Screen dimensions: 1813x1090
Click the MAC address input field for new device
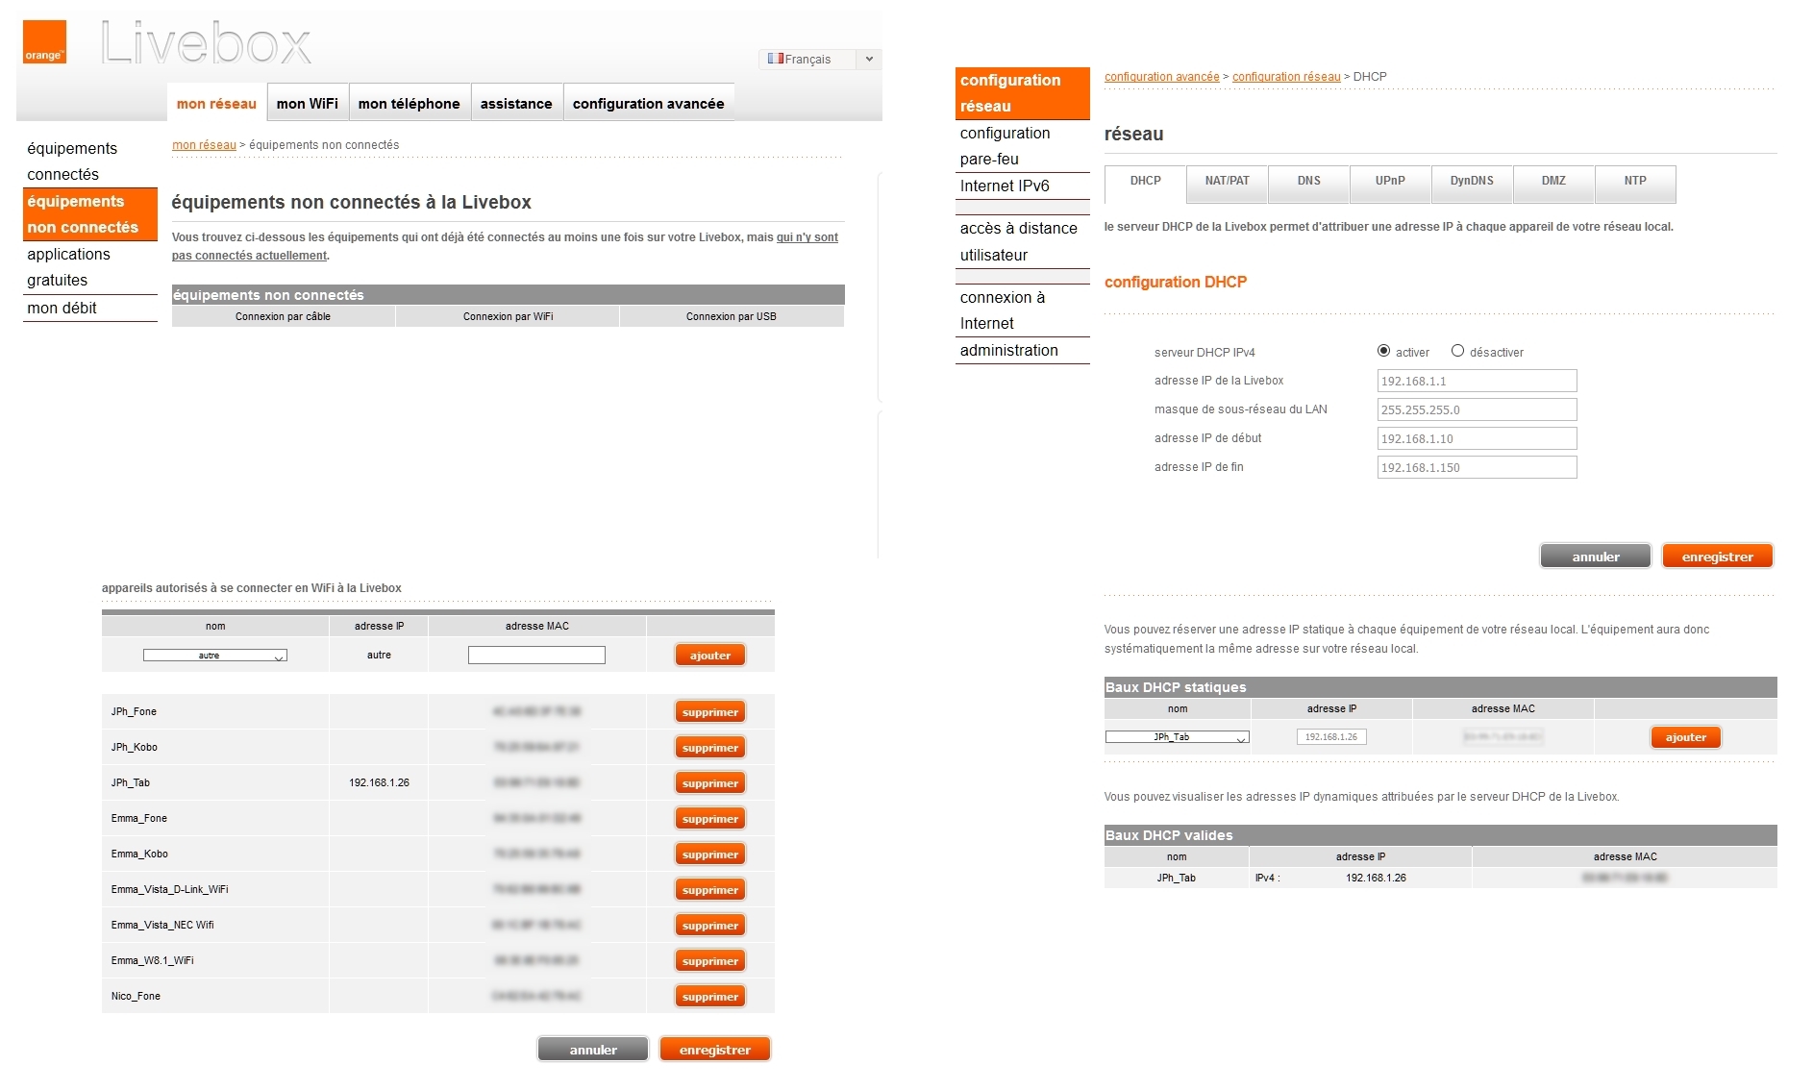pos(536,656)
